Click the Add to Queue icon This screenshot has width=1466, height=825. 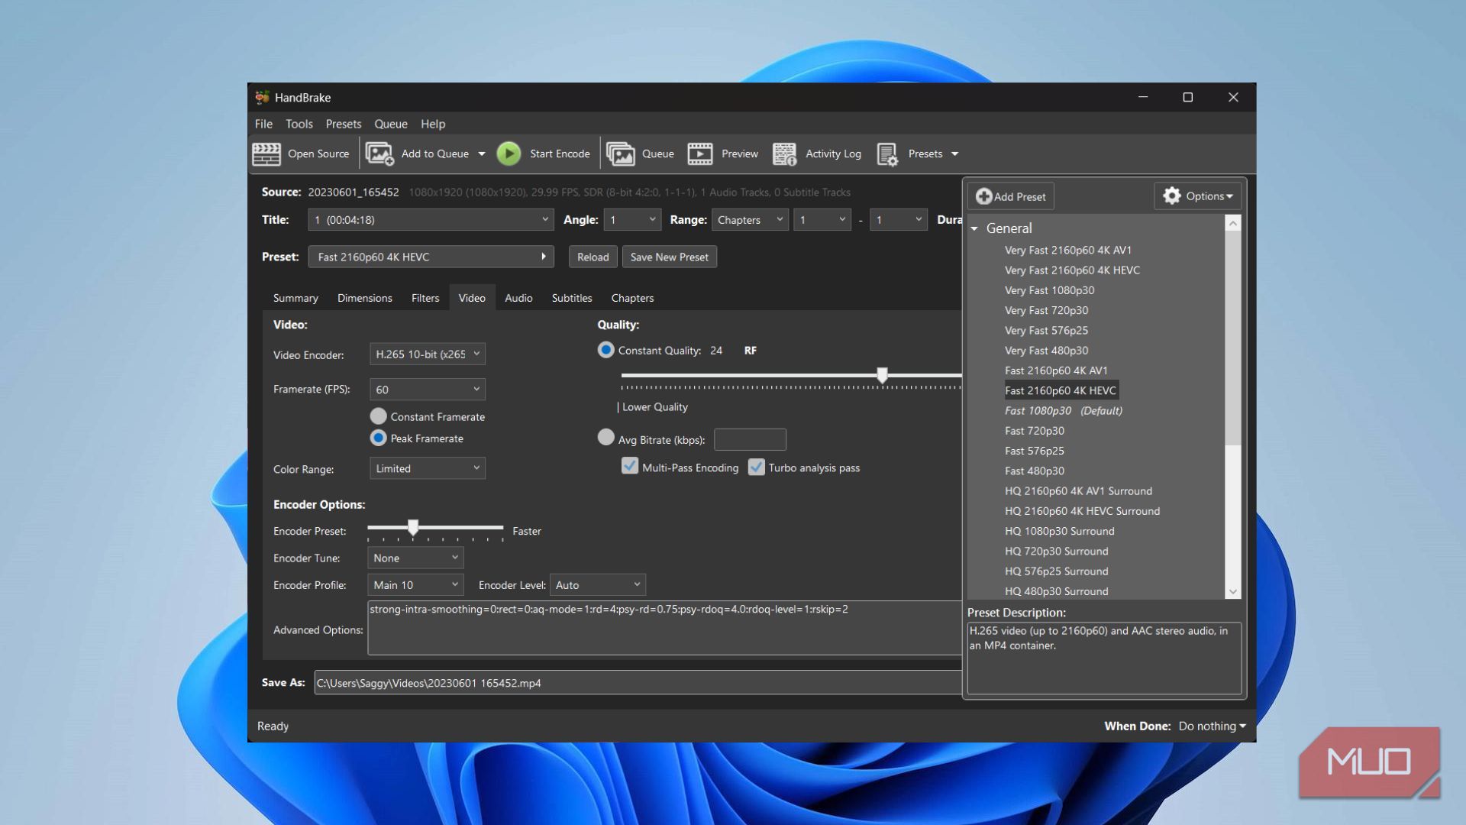pyautogui.click(x=379, y=154)
